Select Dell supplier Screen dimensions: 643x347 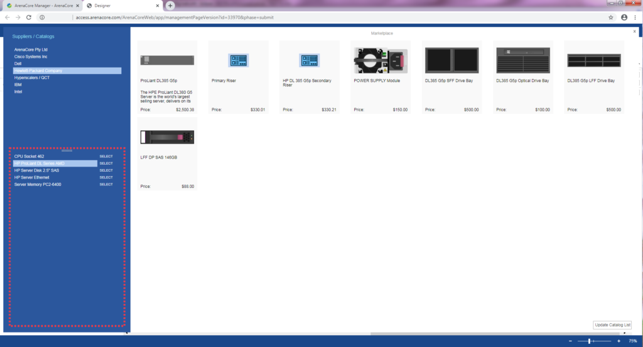tap(18, 63)
